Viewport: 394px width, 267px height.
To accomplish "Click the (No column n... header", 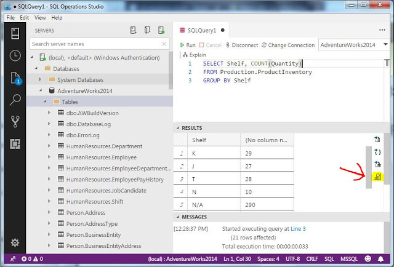I will [267, 140].
